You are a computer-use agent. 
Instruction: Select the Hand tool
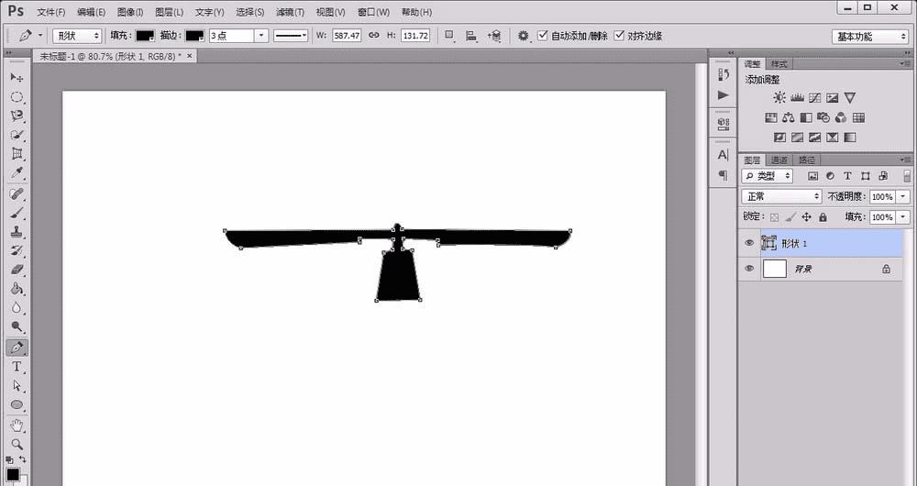pyautogui.click(x=17, y=425)
